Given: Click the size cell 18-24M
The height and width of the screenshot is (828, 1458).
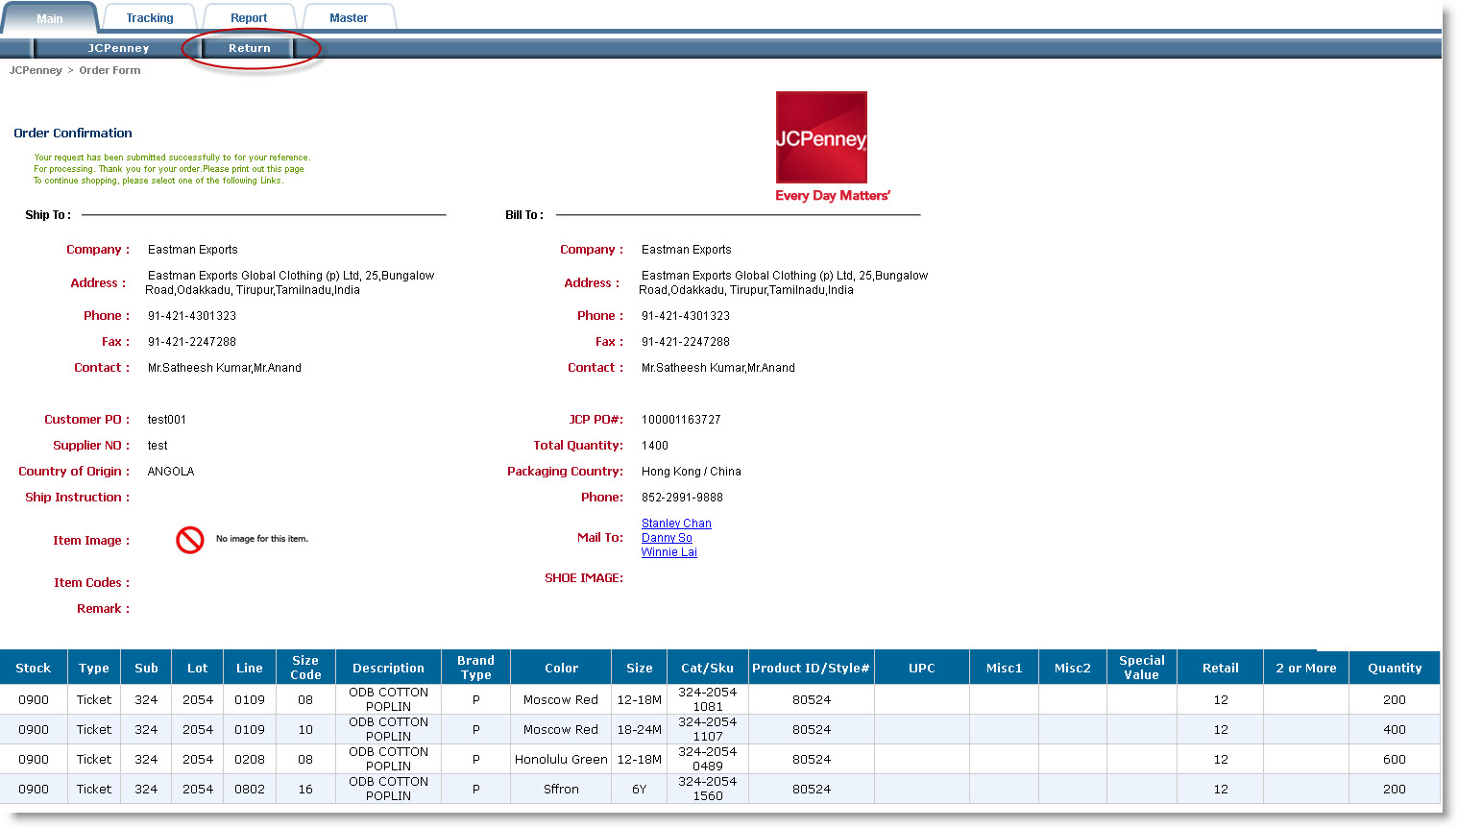Looking at the screenshot, I should (x=640, y=730).
